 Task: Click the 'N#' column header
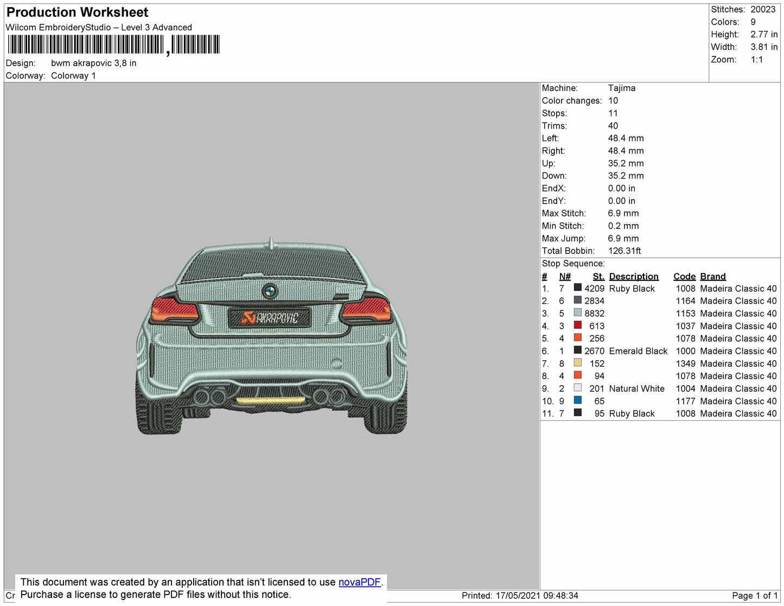pos(565,276)
